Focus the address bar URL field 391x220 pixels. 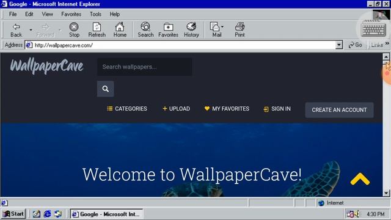pos(185,45)
